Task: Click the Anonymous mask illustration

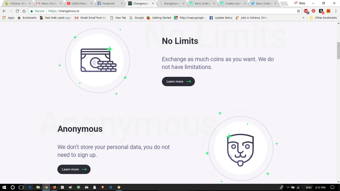Action: [240, 150]
